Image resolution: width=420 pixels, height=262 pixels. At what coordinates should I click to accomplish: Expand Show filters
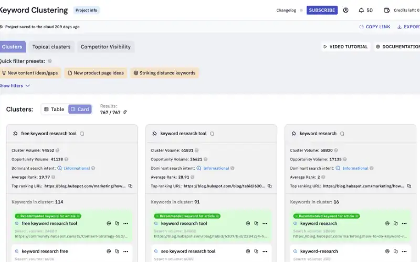(x=15, y=86)
